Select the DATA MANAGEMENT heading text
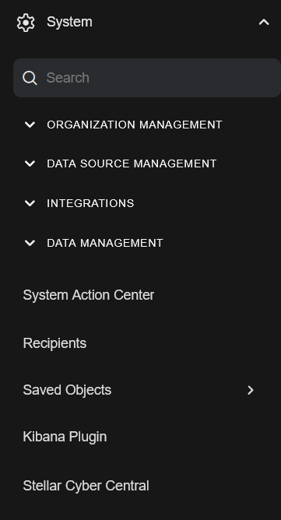 tap(105, 243)
